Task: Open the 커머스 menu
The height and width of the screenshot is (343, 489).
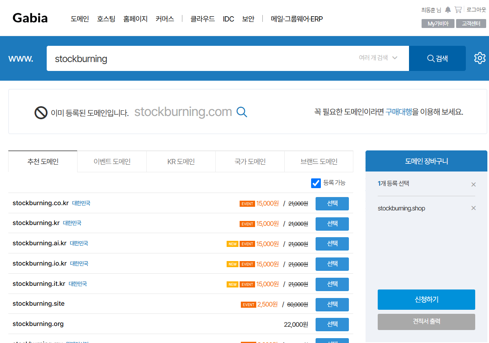Action: (164, 19)
